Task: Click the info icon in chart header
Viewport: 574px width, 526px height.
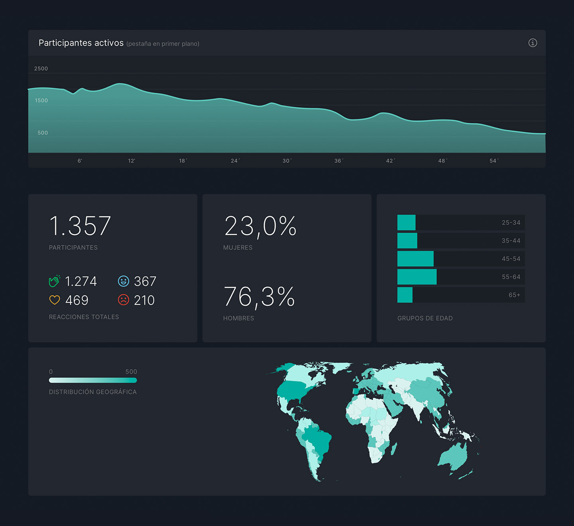Action: pos(533,43)
